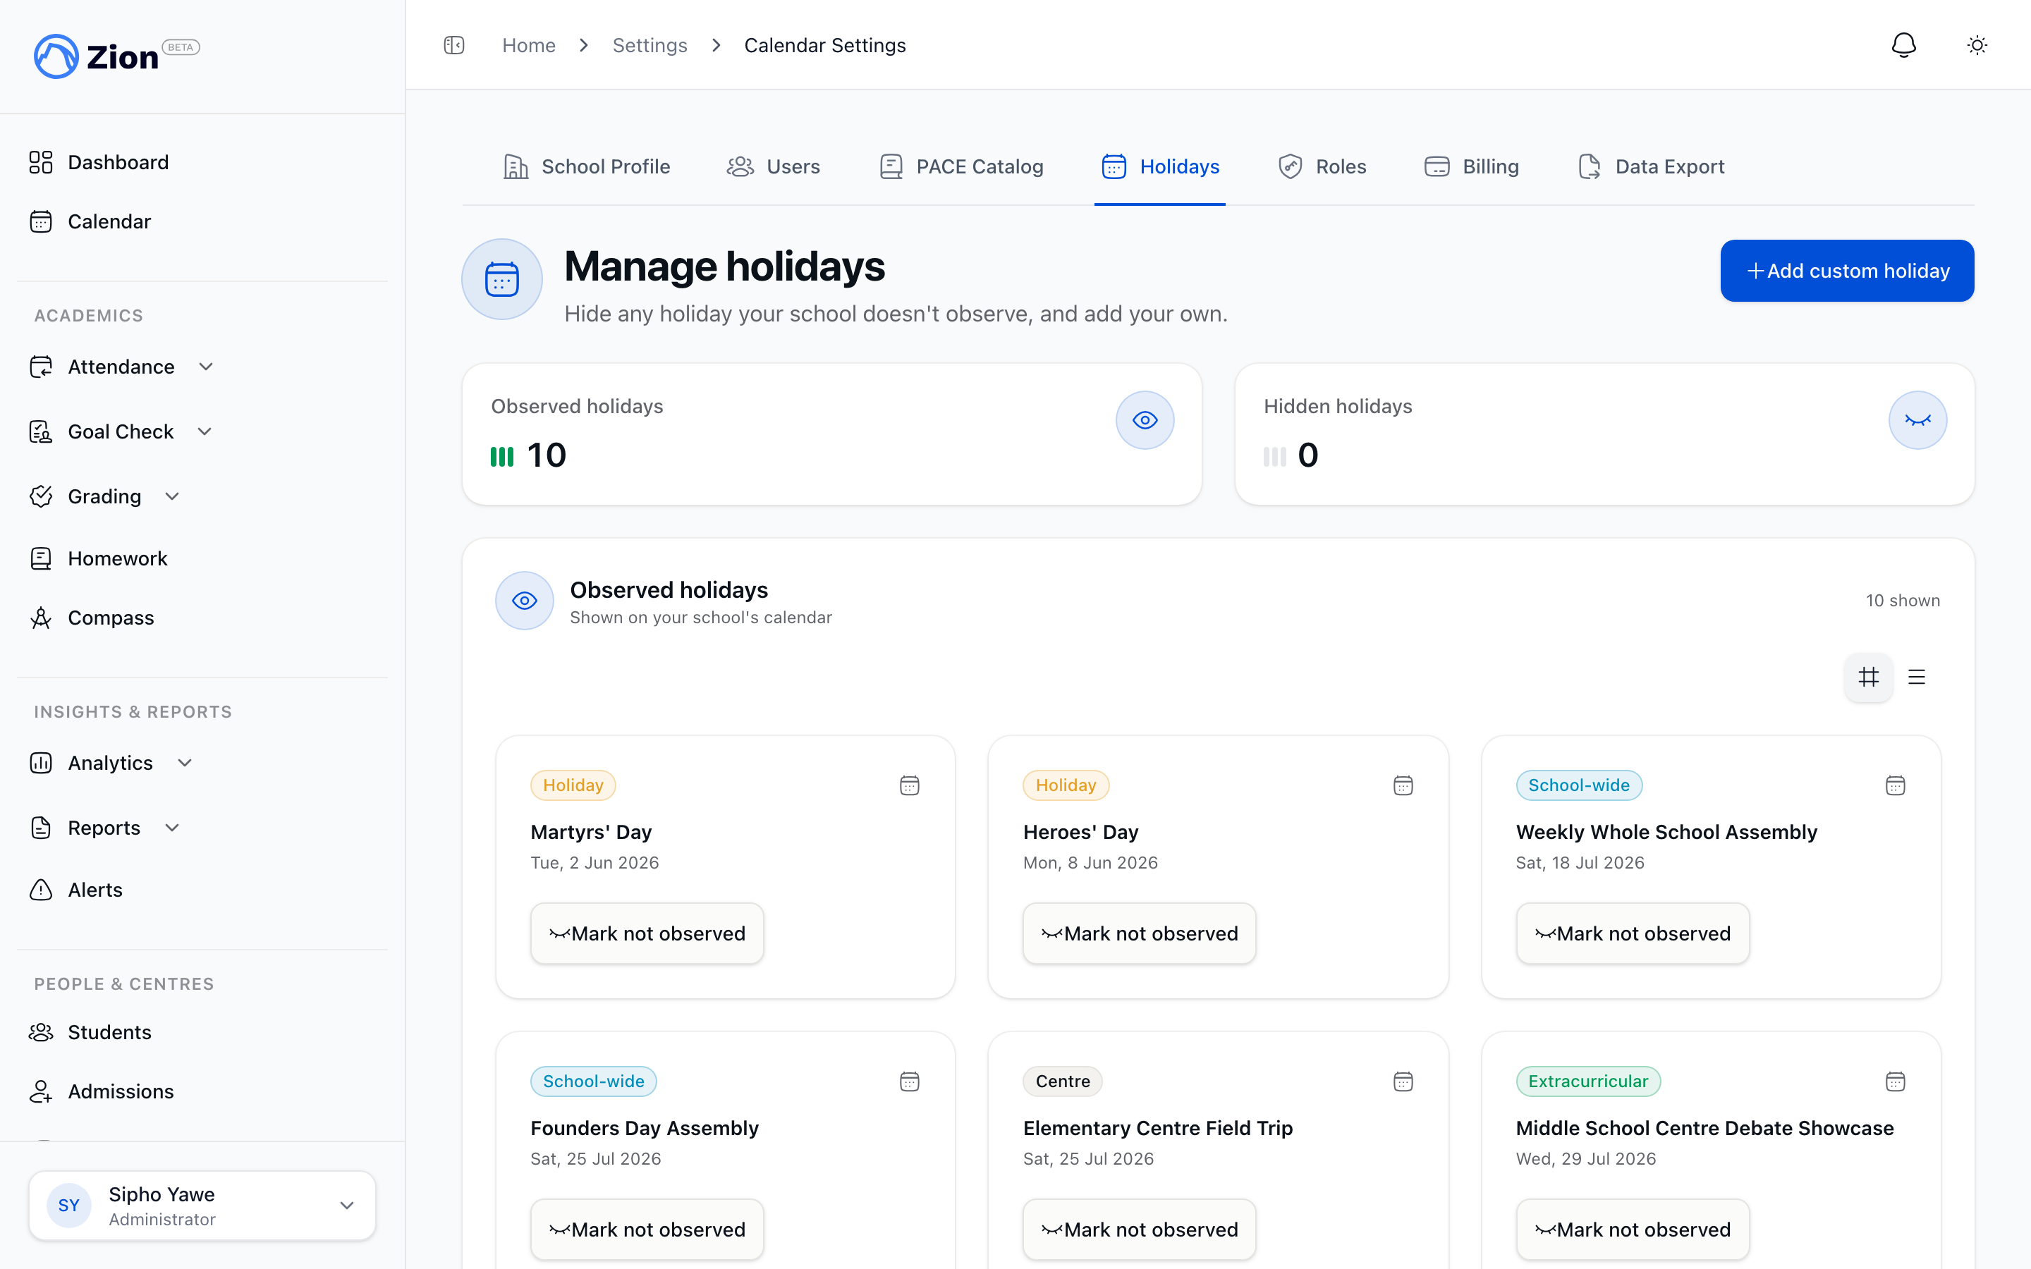2031x1269 pixels.
Task: Go to Home in the breadcrumb
Action: [529, 45]
